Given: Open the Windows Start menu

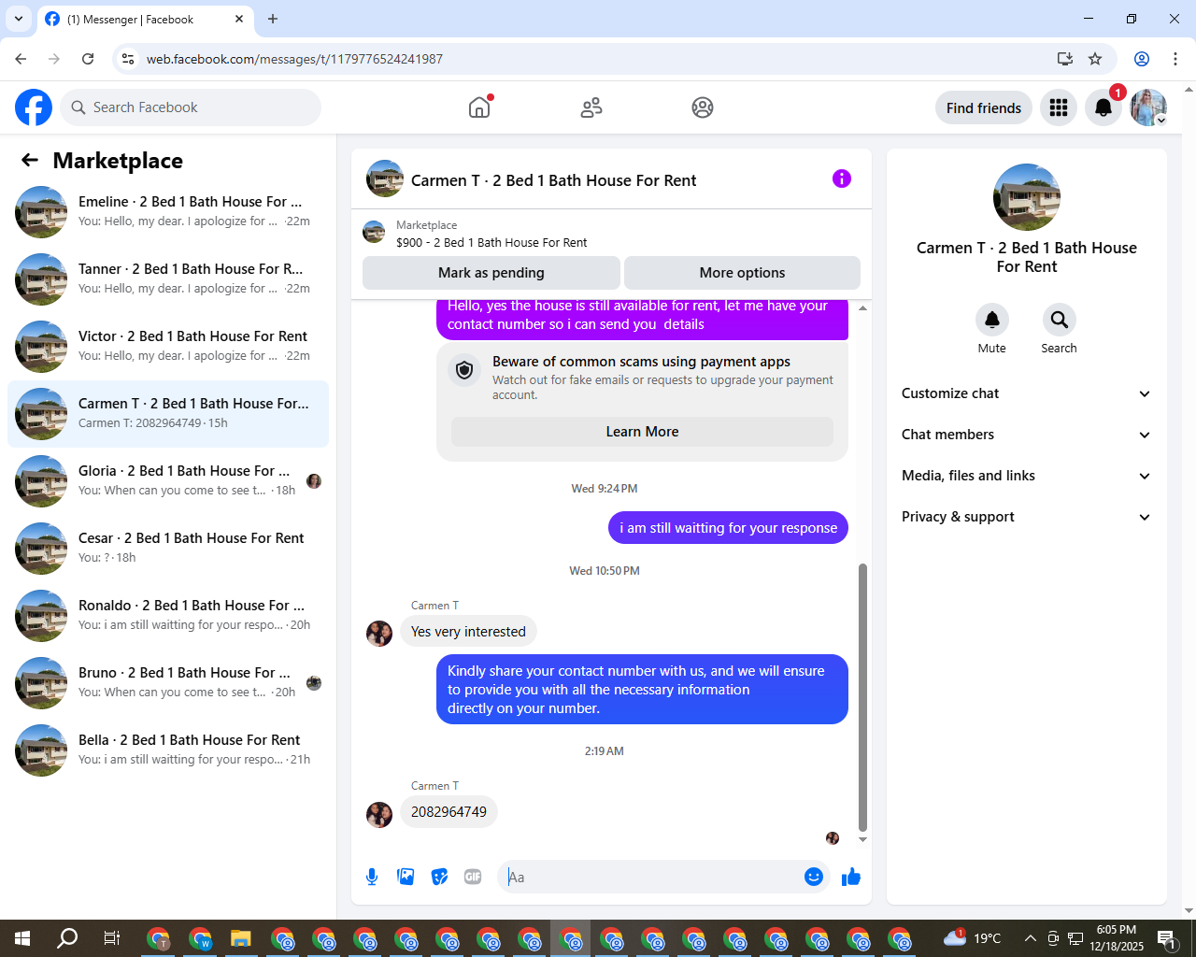Looking at the screenshot, I should click(22, 938).
